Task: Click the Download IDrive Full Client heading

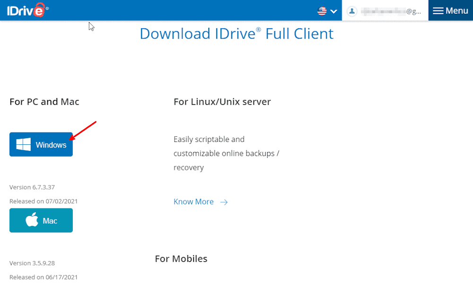Action: tap(236, 33)
